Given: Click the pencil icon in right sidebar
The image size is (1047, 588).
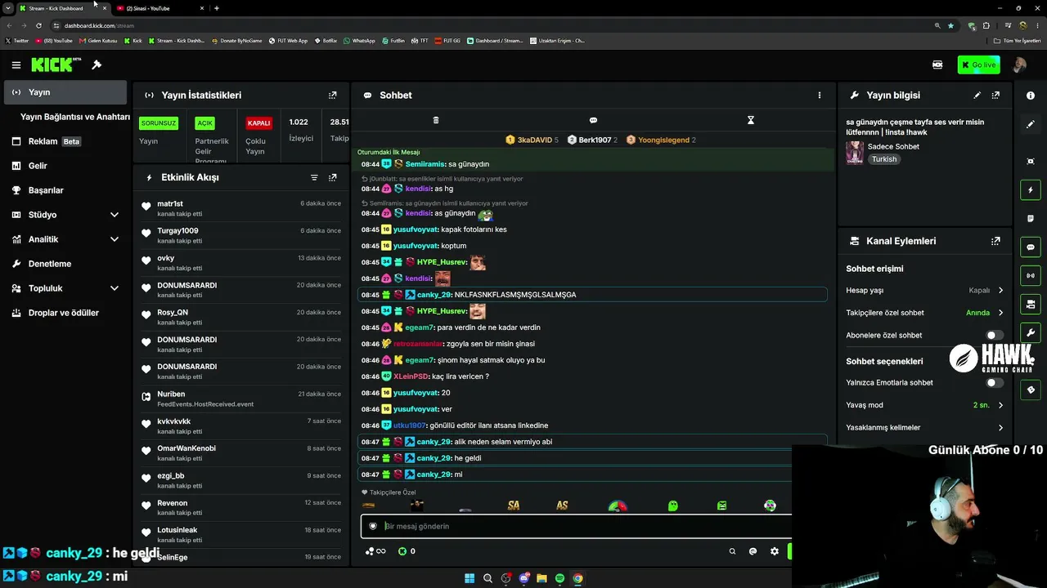Looking at the screenshot, I should [1031, 124].
